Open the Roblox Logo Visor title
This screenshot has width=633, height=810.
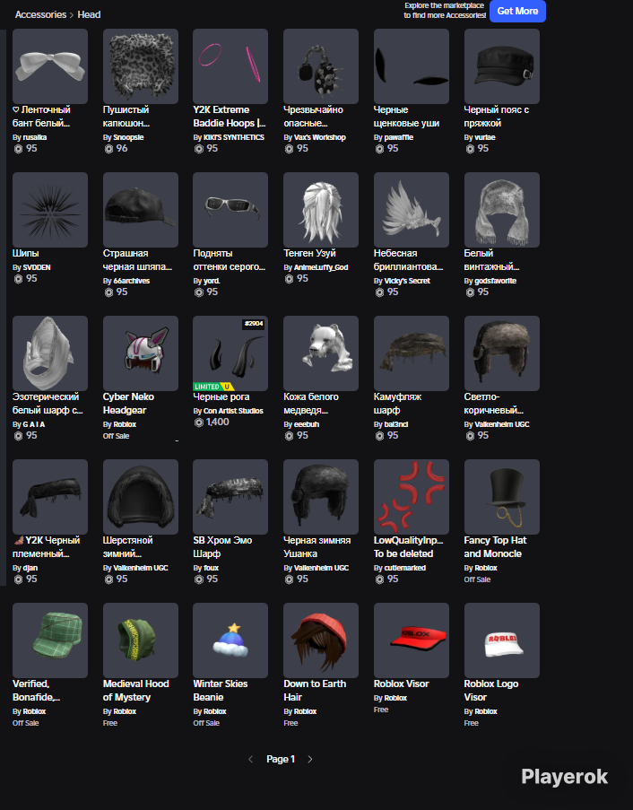pos(491,690)
